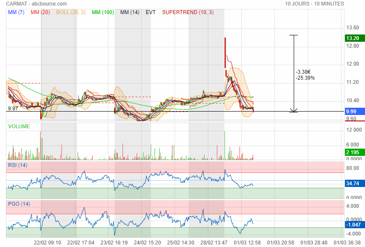Select the MM (14) legend label
Viewport: 365px width, 247px height.
pyautogui.click(x=130, y=12)
